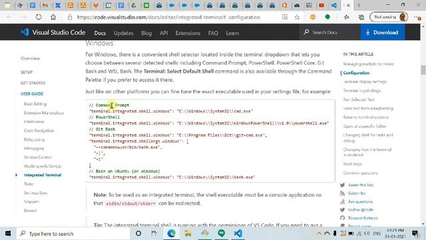Click the Ask questions icon
The height and width of the screenshot is (240, 426).
(342, 201)
